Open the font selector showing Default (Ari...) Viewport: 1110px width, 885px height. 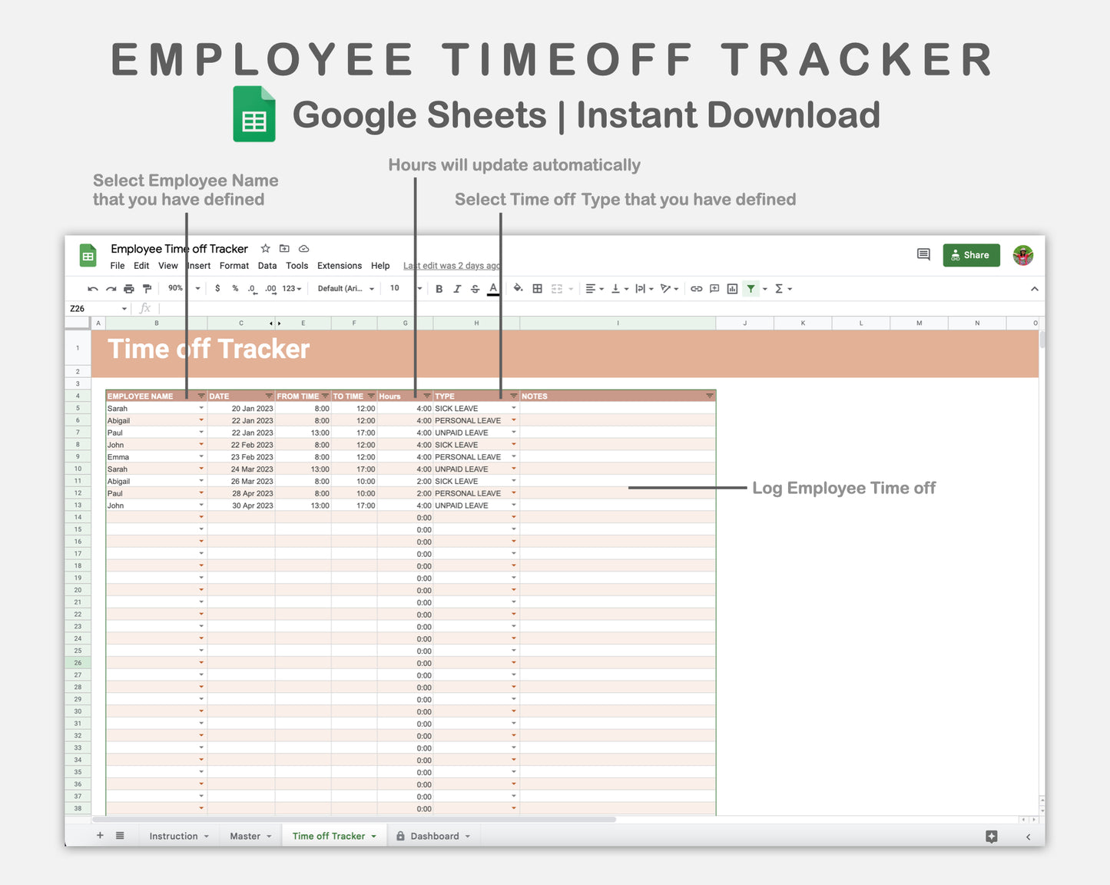[344, 288]
